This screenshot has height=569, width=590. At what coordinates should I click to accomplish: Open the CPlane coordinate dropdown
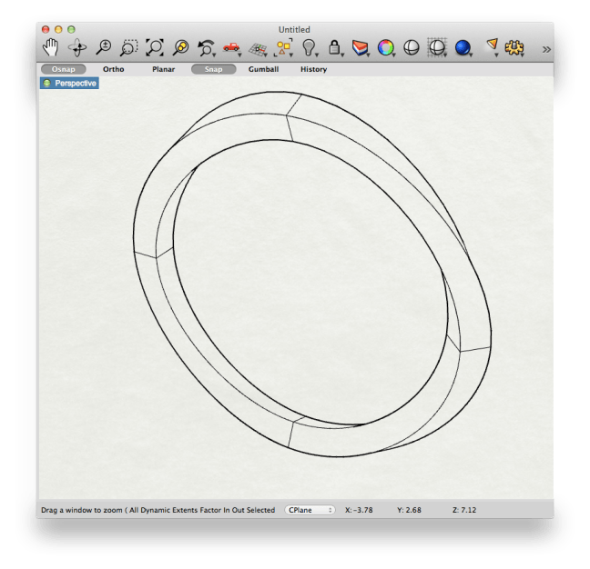310,510
